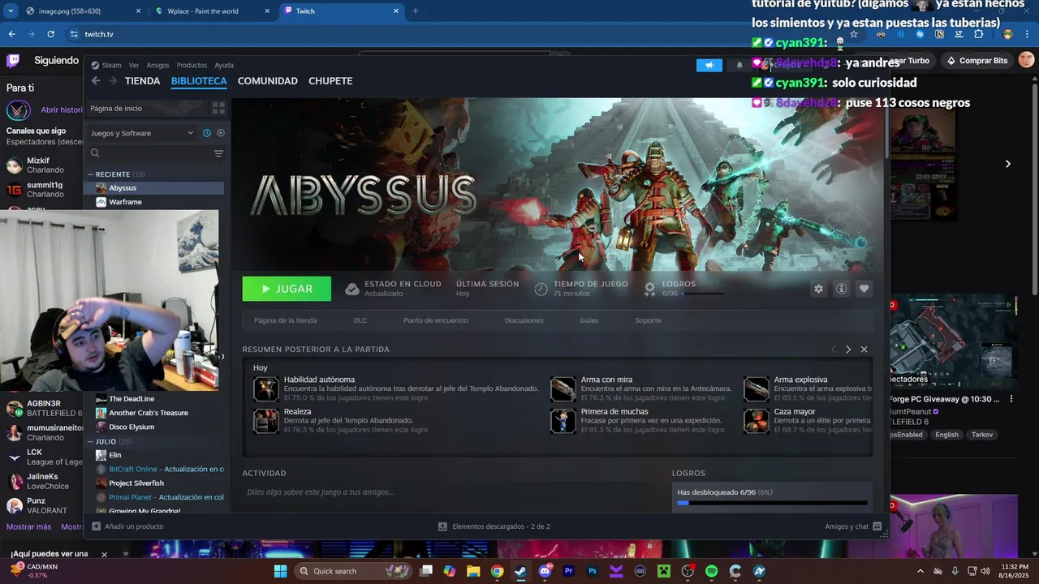The width and height of the screenshot is (1039, 584).
Task: Open the DLC link
Action: click(360, 320)
